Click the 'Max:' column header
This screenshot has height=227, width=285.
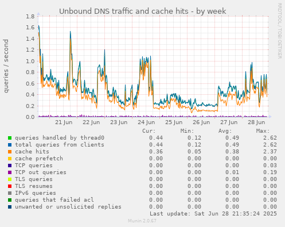(x=263, y=131)
